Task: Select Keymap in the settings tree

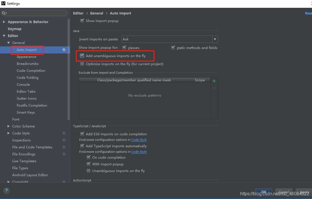Action: point(14,29)
